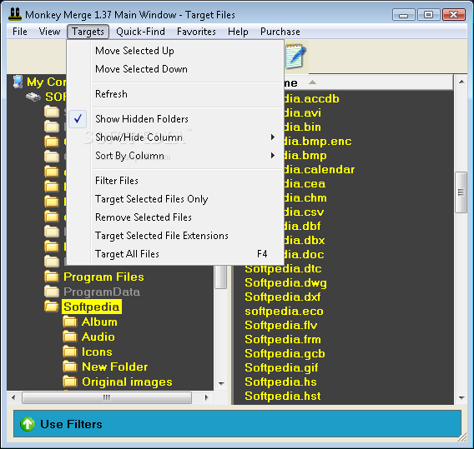
Task: Click the folder tree scroll down arrow
Action: [x=221, y=384]
